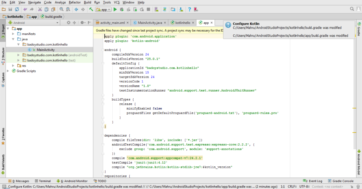This screenshot has width=362, height=189.
Task: Open the Refactor menu
Action: click(75, 2)
